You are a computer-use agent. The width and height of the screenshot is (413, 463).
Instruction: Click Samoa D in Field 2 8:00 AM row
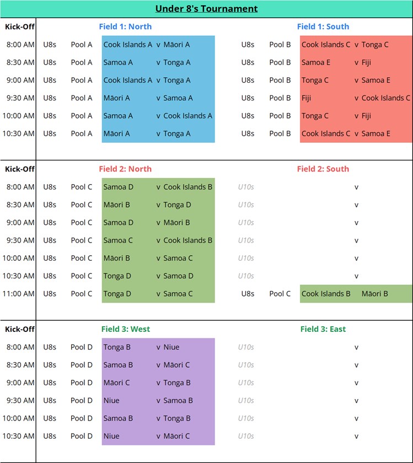coord(118,187)
